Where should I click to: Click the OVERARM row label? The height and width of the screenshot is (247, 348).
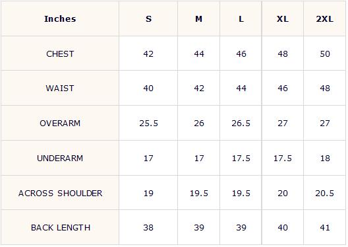coord(60,123)
